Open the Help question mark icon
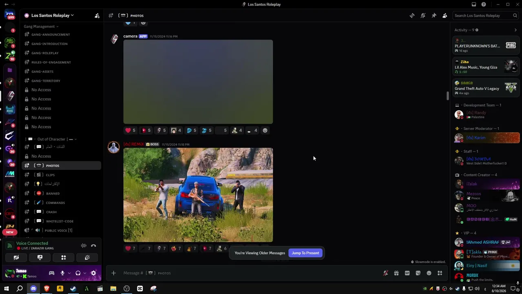 [x=484, y=4]
